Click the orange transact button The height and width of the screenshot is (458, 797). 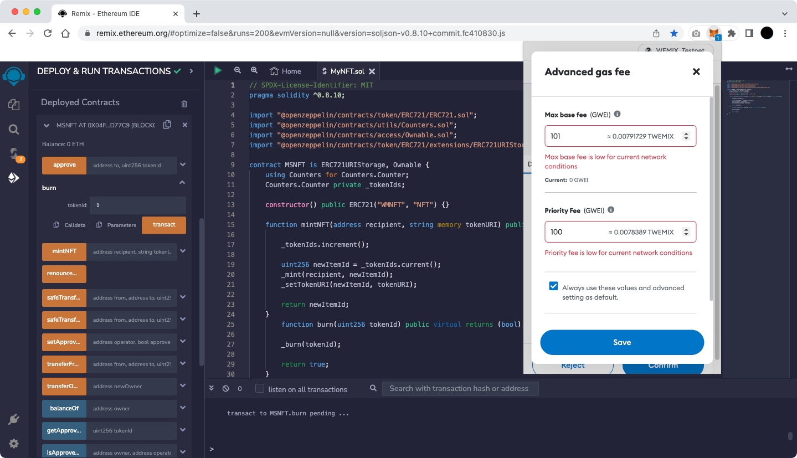pyautogui.click(x=164, y=225)
